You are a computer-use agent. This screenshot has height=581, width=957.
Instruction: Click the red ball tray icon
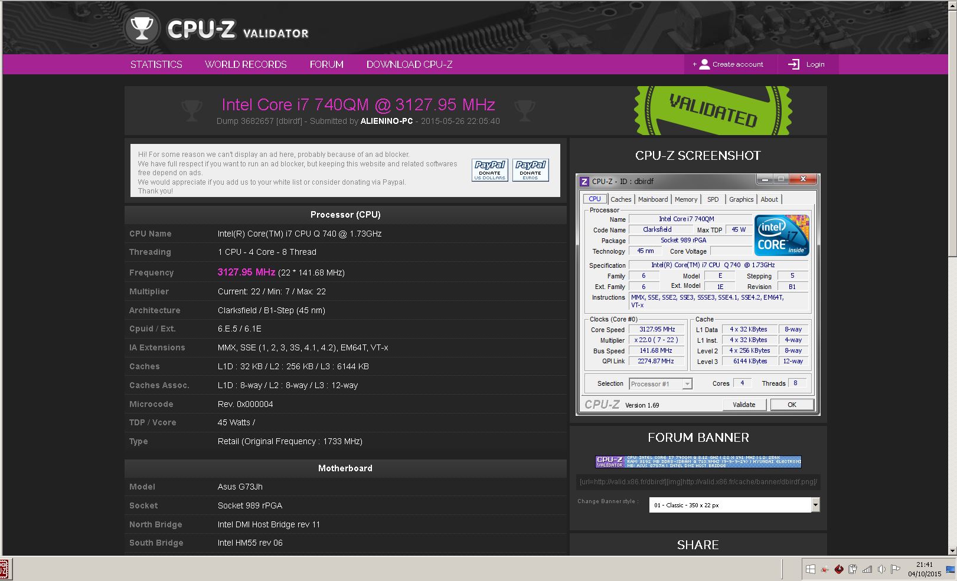pos(825,569)
